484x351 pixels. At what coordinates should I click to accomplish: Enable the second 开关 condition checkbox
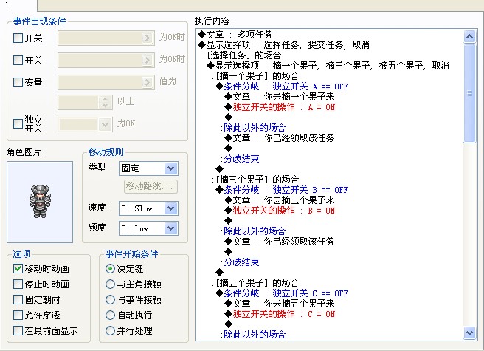[x=18, y=61]
